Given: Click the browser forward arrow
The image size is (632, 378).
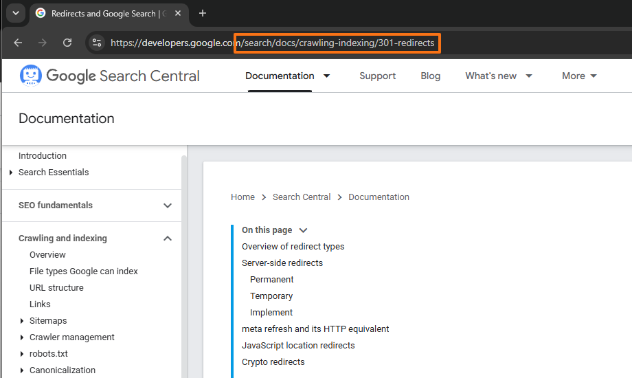Looking at the screenshot, I should click(43, 43).
